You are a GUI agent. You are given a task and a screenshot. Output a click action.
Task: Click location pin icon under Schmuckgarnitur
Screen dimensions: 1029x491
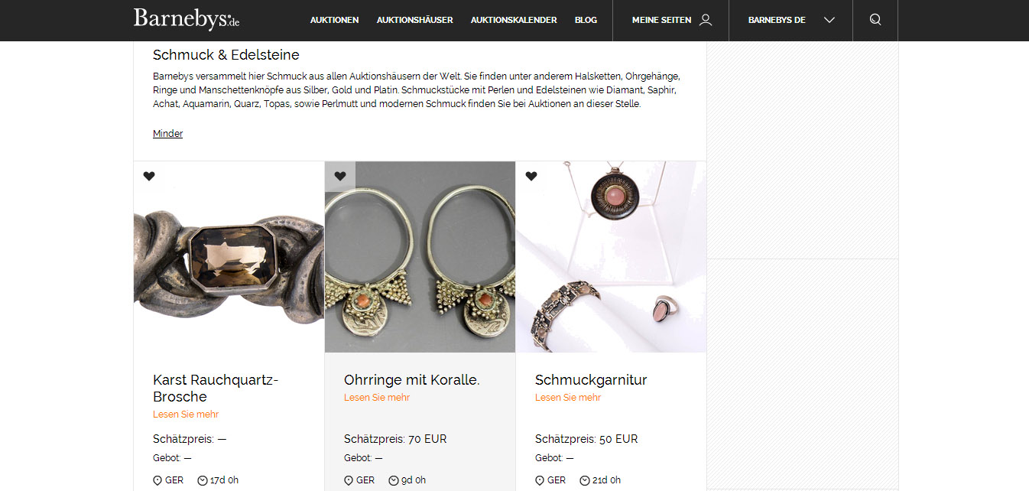pyautogui.click(x=540, y=480)
